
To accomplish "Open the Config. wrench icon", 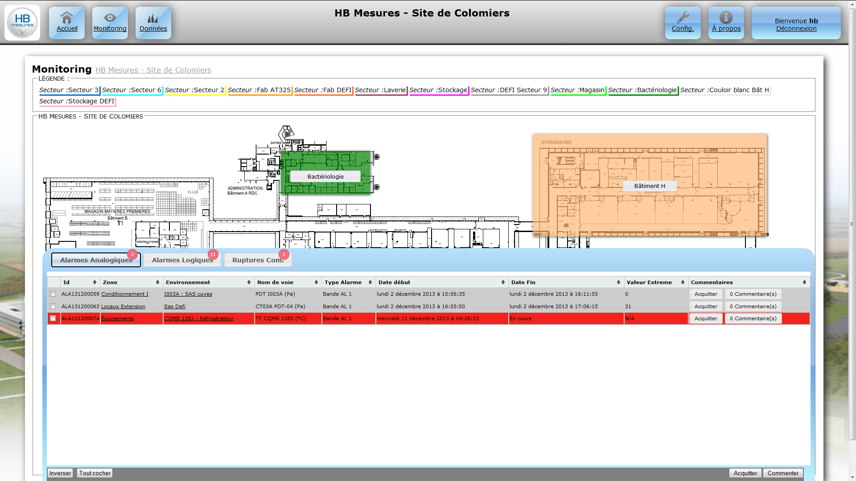I will [x=683, y=23].
